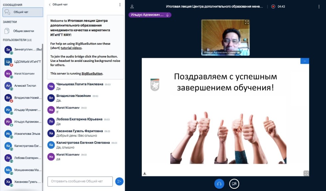Click the message input field

[80, 181]
